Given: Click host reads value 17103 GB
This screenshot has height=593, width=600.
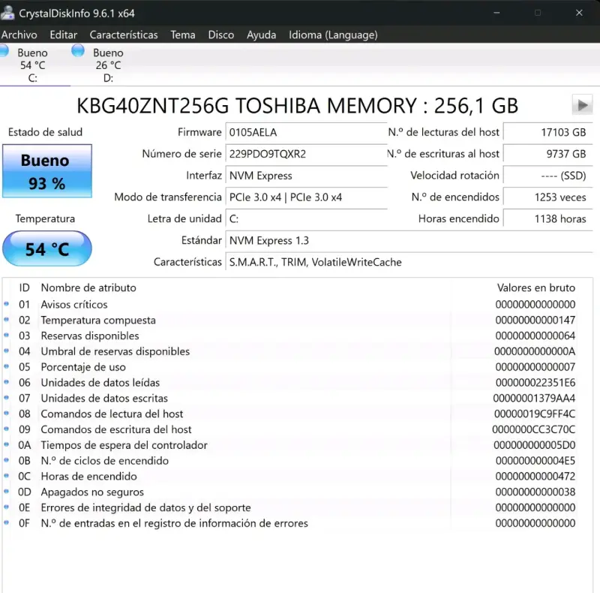Looking at the screenshot, I should [547, 133].
